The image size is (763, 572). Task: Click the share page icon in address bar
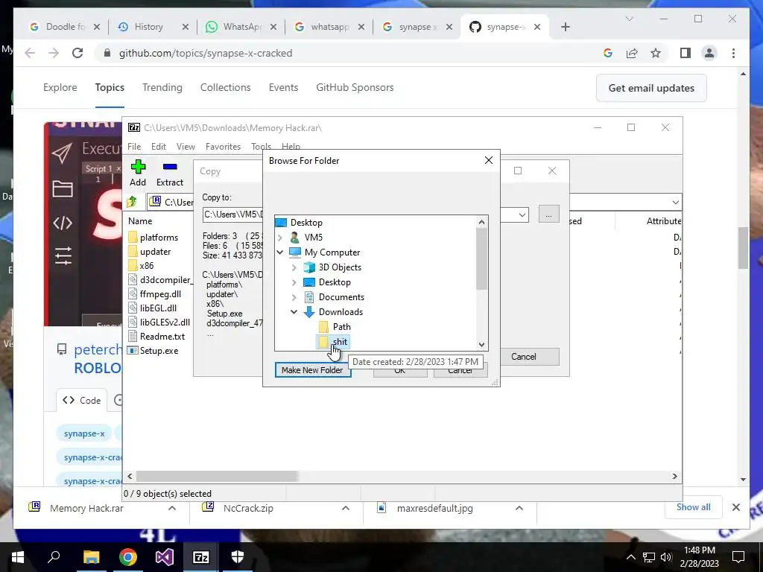click(632, 53)
